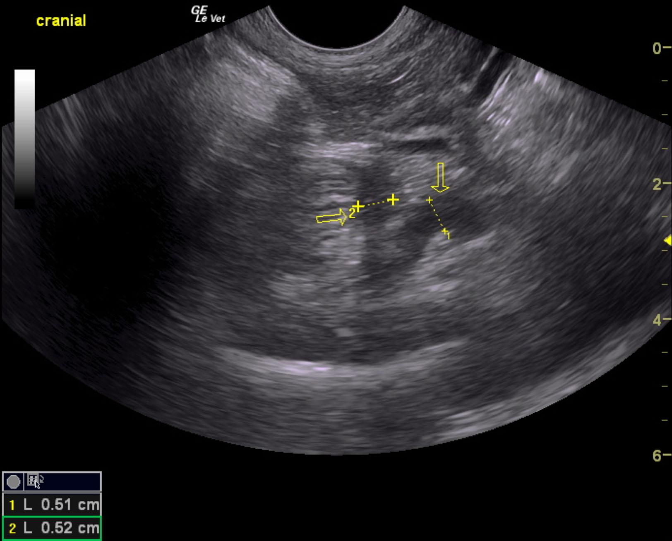Click the 2 cm depth scale marker
Image resolution: width=672 pixels, height=541 pixels.
[x=657, y=184]
